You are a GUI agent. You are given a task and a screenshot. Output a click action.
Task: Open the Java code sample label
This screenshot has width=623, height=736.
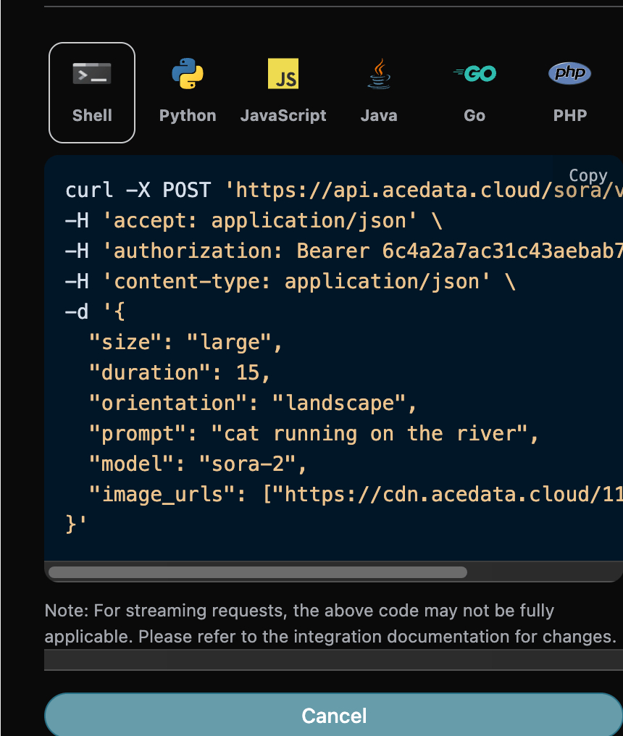click(379, 115)
